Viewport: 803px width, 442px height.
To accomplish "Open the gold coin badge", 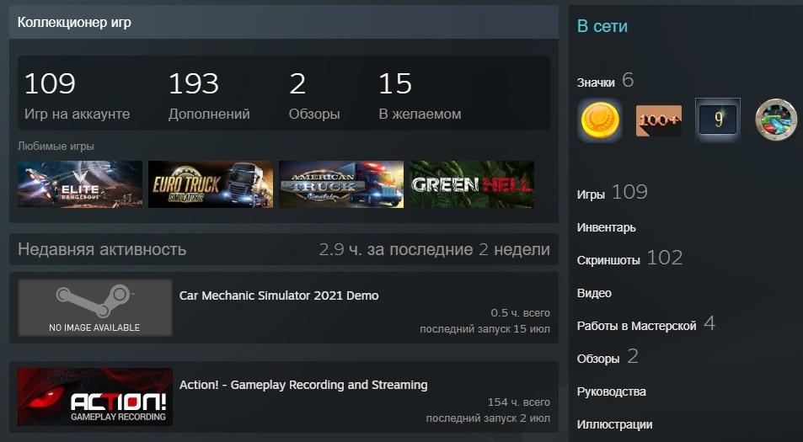I will (x=600, y=120).
